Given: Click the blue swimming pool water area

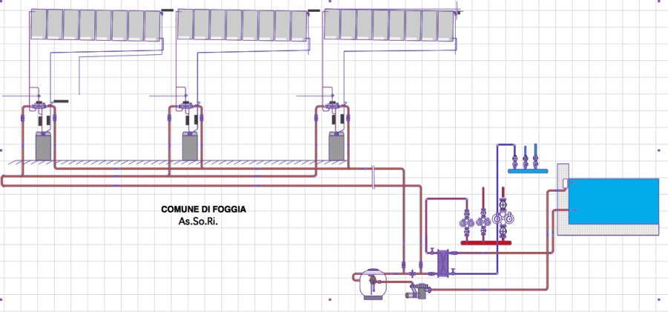Looking at the screenshot, I should 614,201.
